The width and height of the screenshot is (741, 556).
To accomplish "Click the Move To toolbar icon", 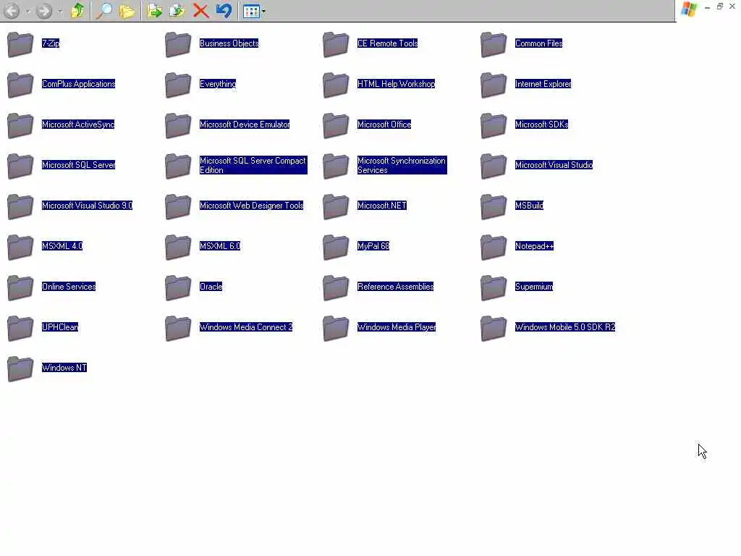I will click(154, 11).
